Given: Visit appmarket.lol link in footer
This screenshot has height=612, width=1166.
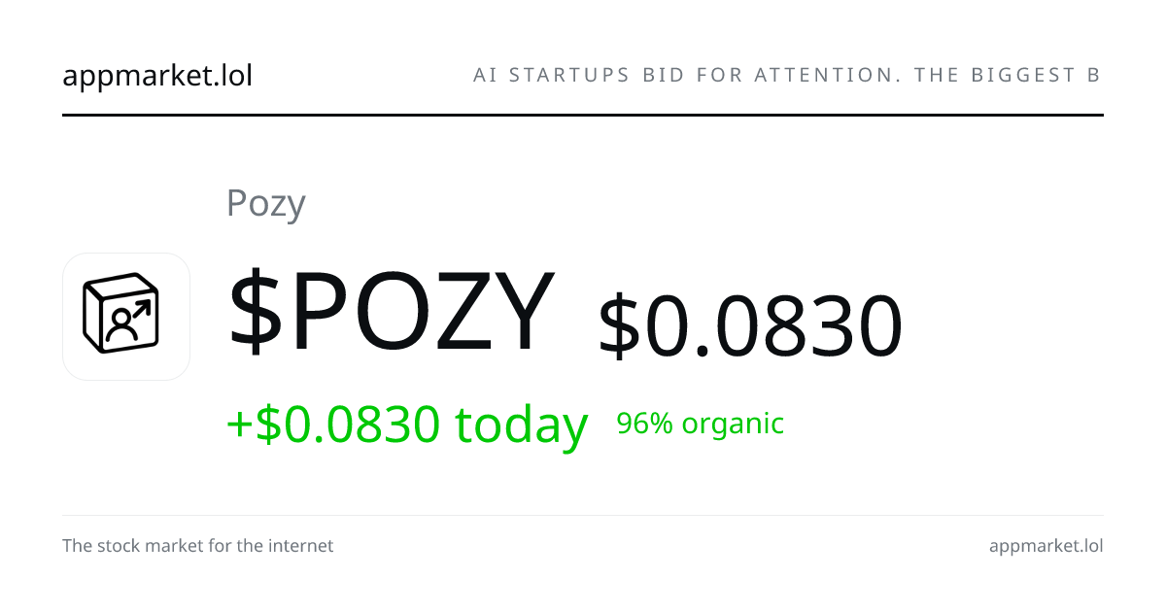Looking at the screenshot, I should coord(1046,546).
